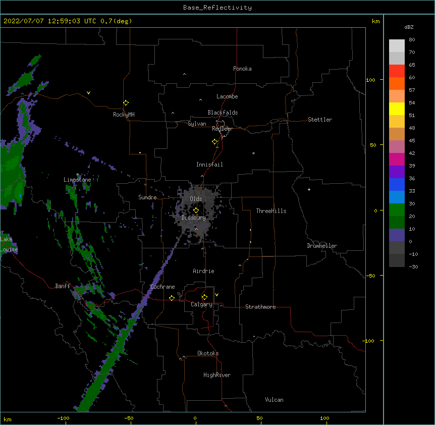The width and height of the screenshot is (435, 425).
Task: Click the Limestone label
Action: [x=77, y=180]
